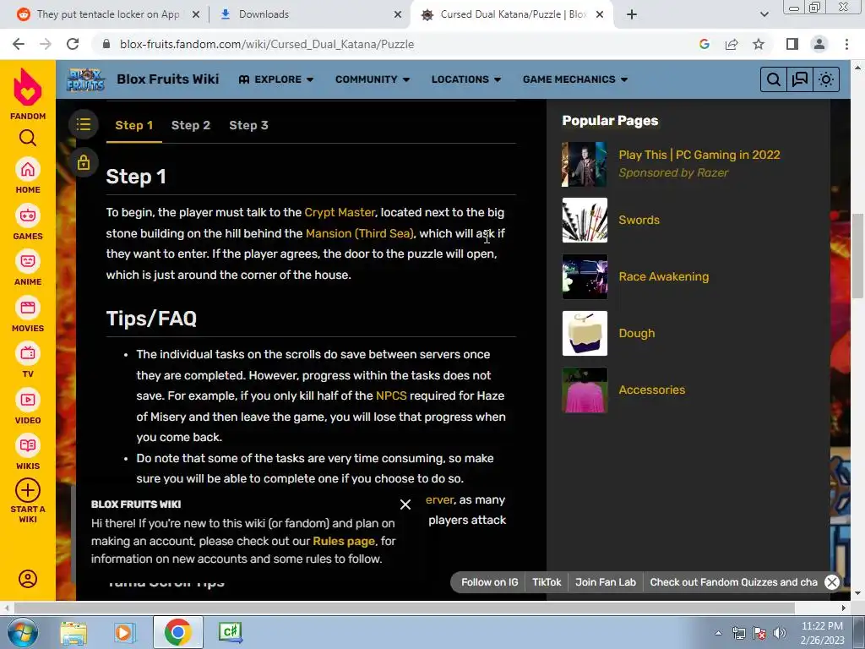
Task: Open Dough popular page link
Action: [637, 333]
